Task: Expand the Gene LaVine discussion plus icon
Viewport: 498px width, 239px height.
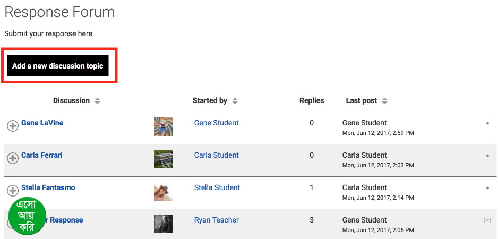Action: coord(12,126)
